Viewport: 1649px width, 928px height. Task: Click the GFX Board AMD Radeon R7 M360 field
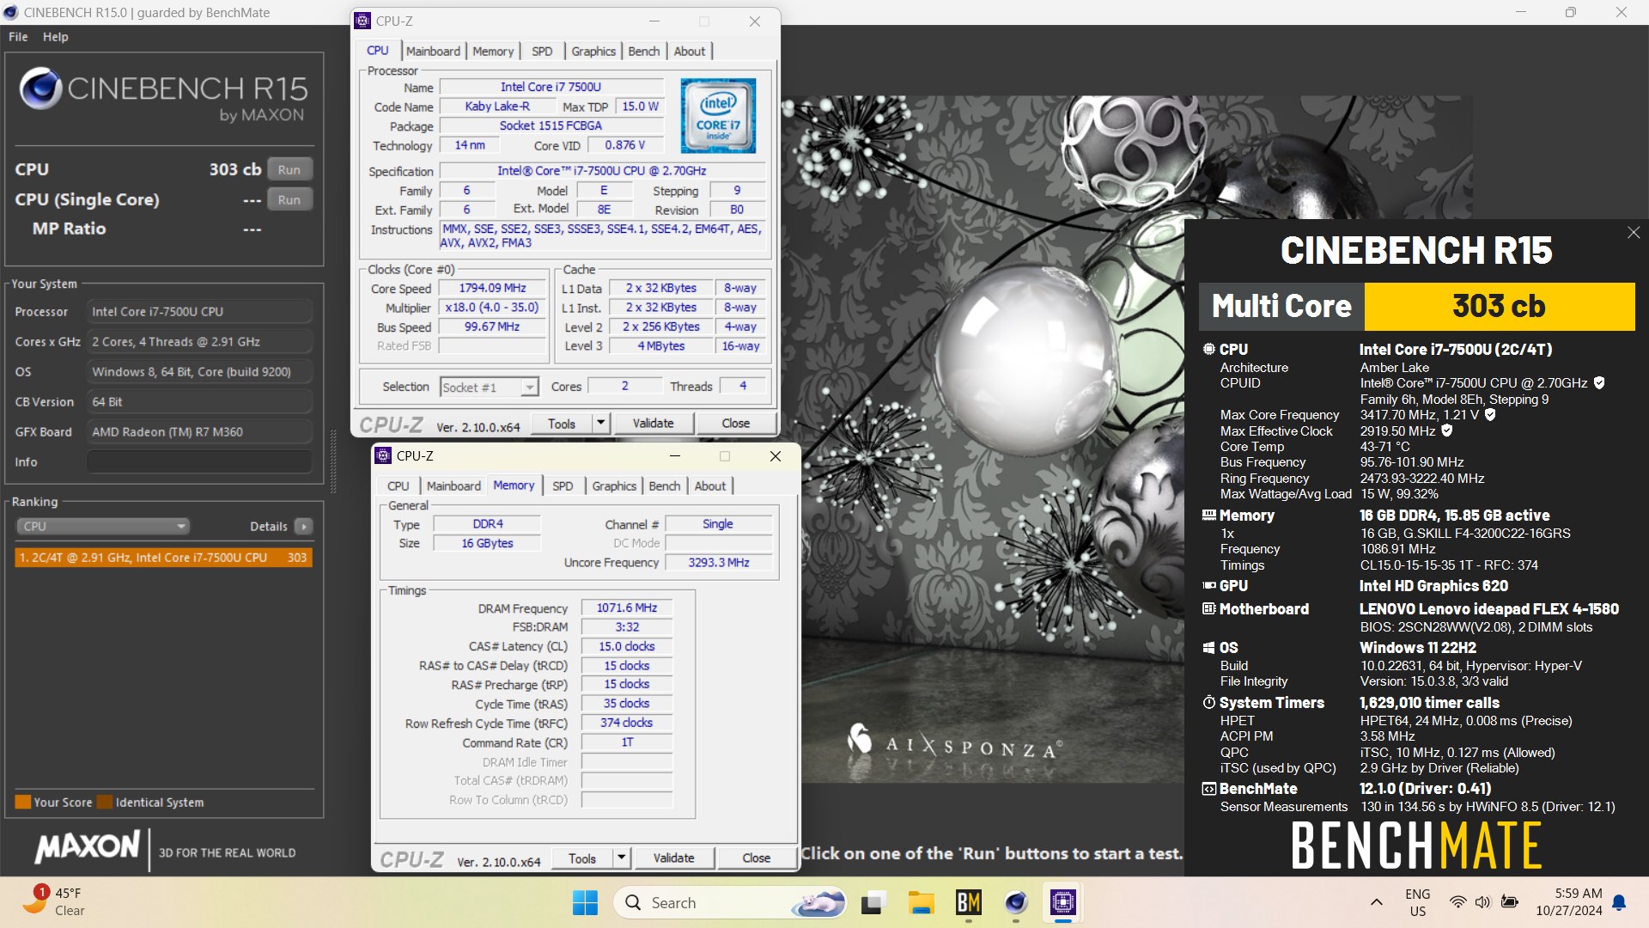199,432
